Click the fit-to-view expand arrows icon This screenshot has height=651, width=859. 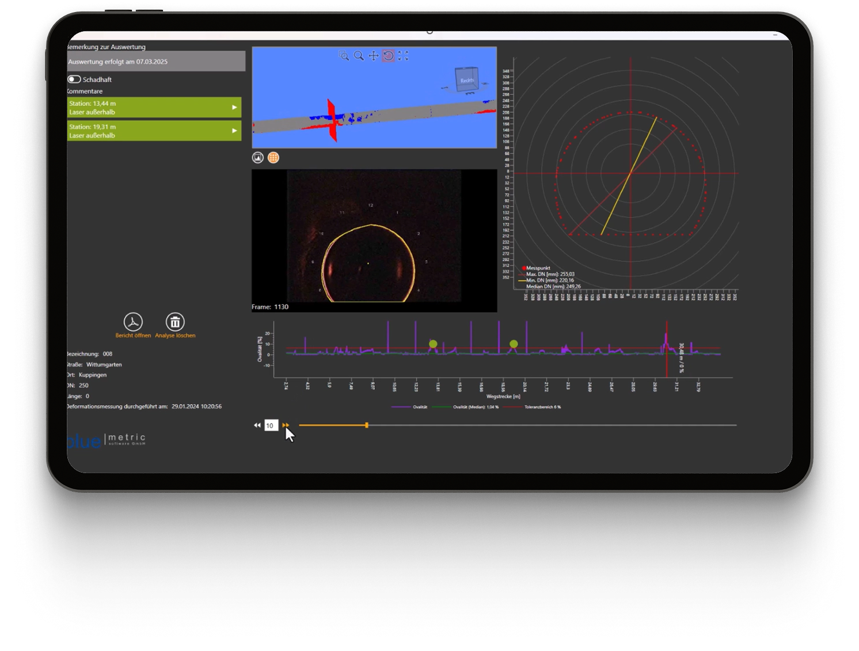[404, 56]
